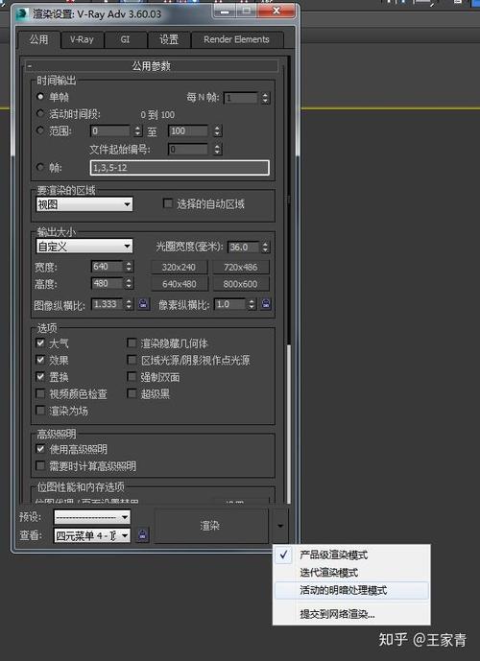Collapse the 公用参数 rollout
Screen dimensions: 480x661
tap(152, 66)
